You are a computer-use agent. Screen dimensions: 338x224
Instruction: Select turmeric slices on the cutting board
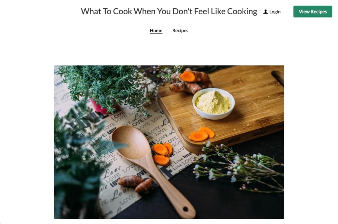click(x=202, y=134)
